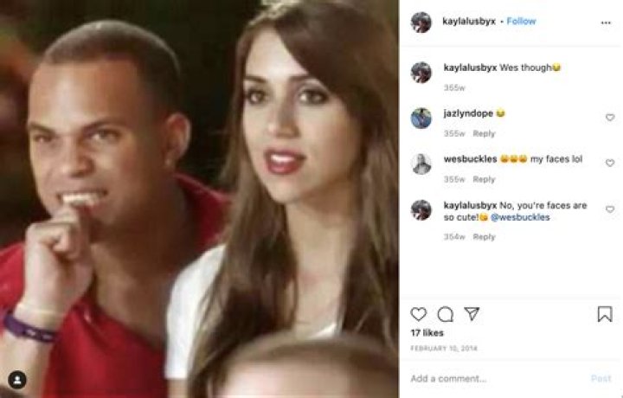Like wesbuckles' comment
623x398 pixels.
pos(610,163)
